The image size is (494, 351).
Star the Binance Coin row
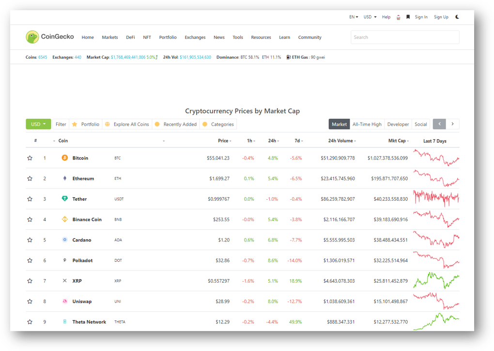click(30, 220)
